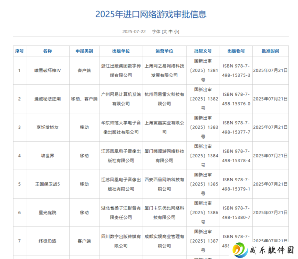The image size is (298, 259).
Task: Click approval number 1385 cell
Action: [203, 184]
